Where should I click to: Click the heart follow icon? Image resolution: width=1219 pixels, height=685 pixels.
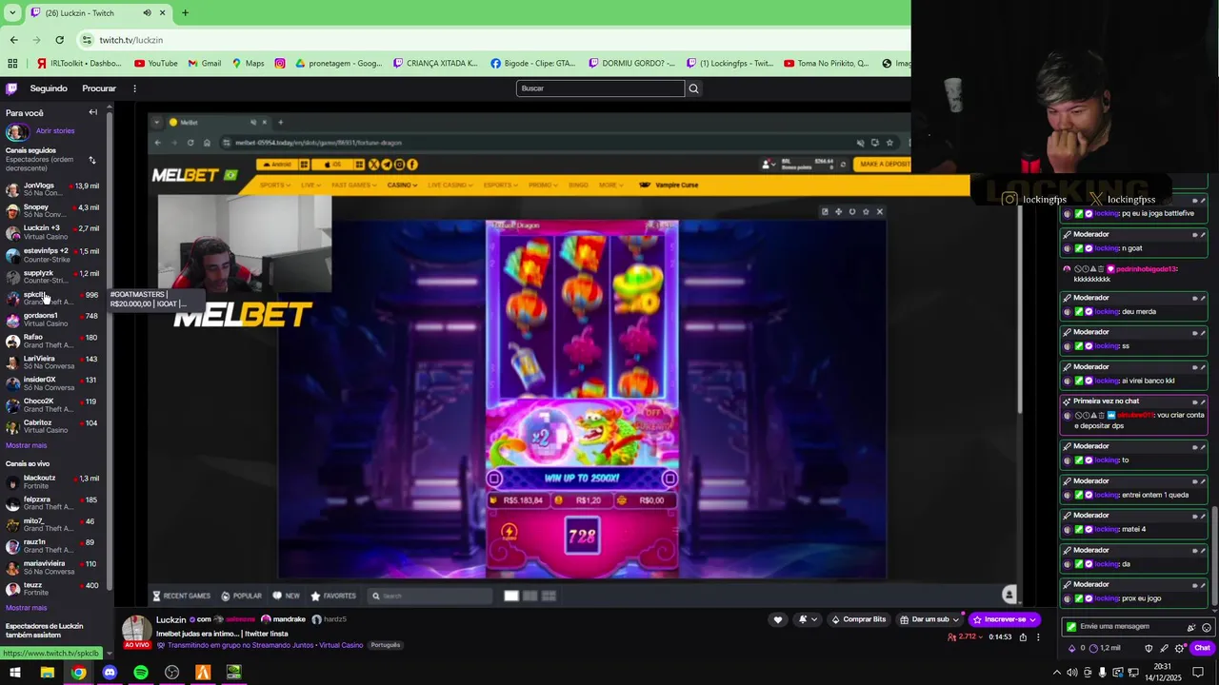(777, 619)
